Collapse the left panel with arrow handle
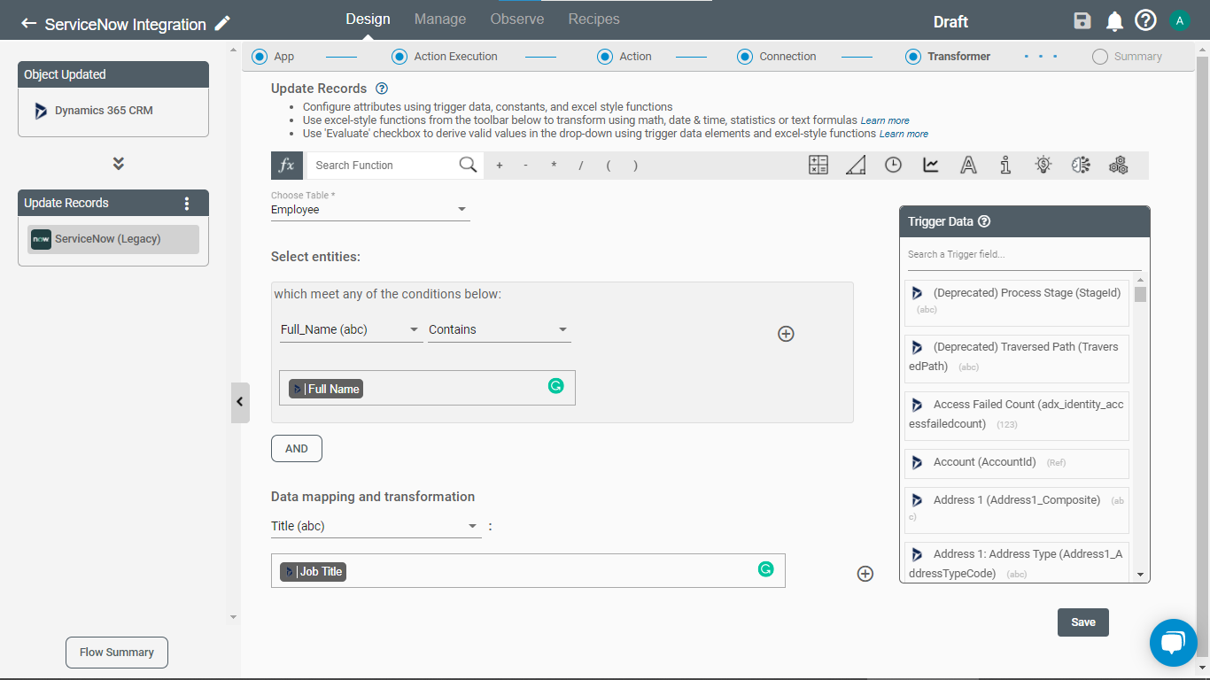The width and height of the screenshot is (1210, 680). 240,402
